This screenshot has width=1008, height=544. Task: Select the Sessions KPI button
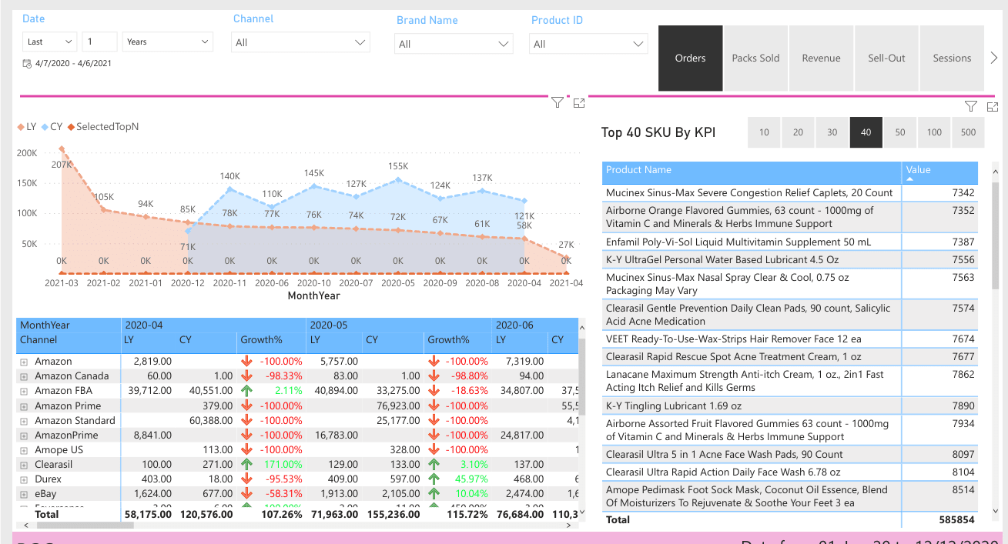click(952, 58)
